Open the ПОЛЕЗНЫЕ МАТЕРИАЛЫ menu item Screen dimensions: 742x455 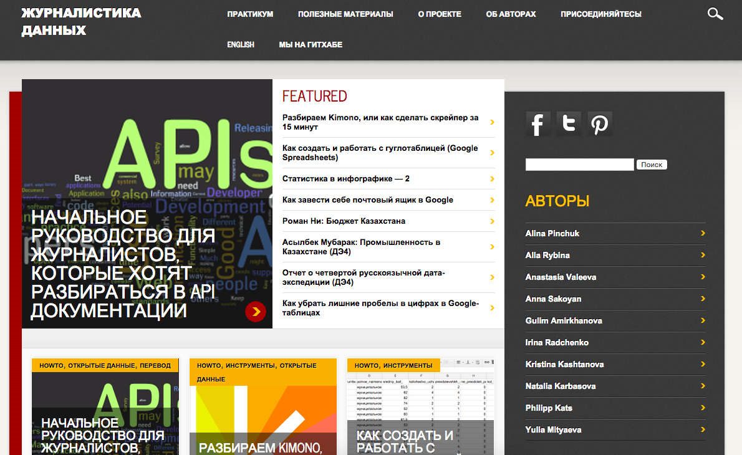345,14
